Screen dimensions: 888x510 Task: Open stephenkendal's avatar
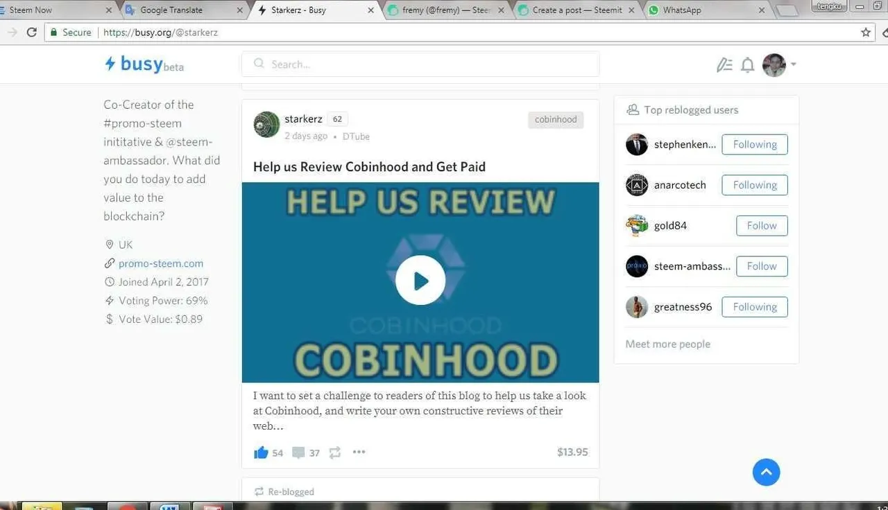click(637, 144)
